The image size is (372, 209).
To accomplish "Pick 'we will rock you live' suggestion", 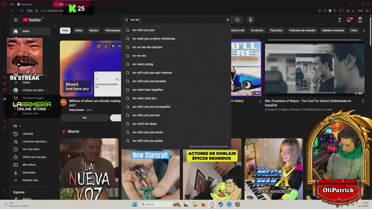I will (176, 115).
